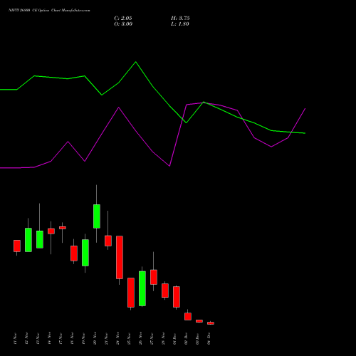Select the '21 Nov' date axis label

pyautogui.click(x=106, y=338)
